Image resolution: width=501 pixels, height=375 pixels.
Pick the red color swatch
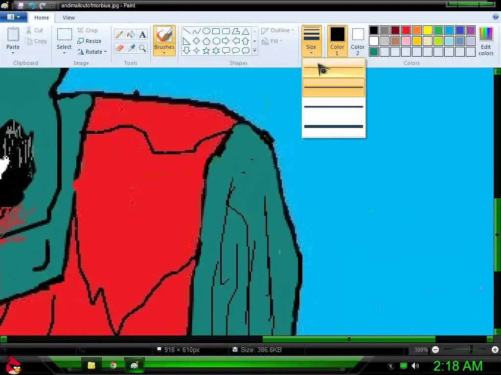[x=406, y=30]
